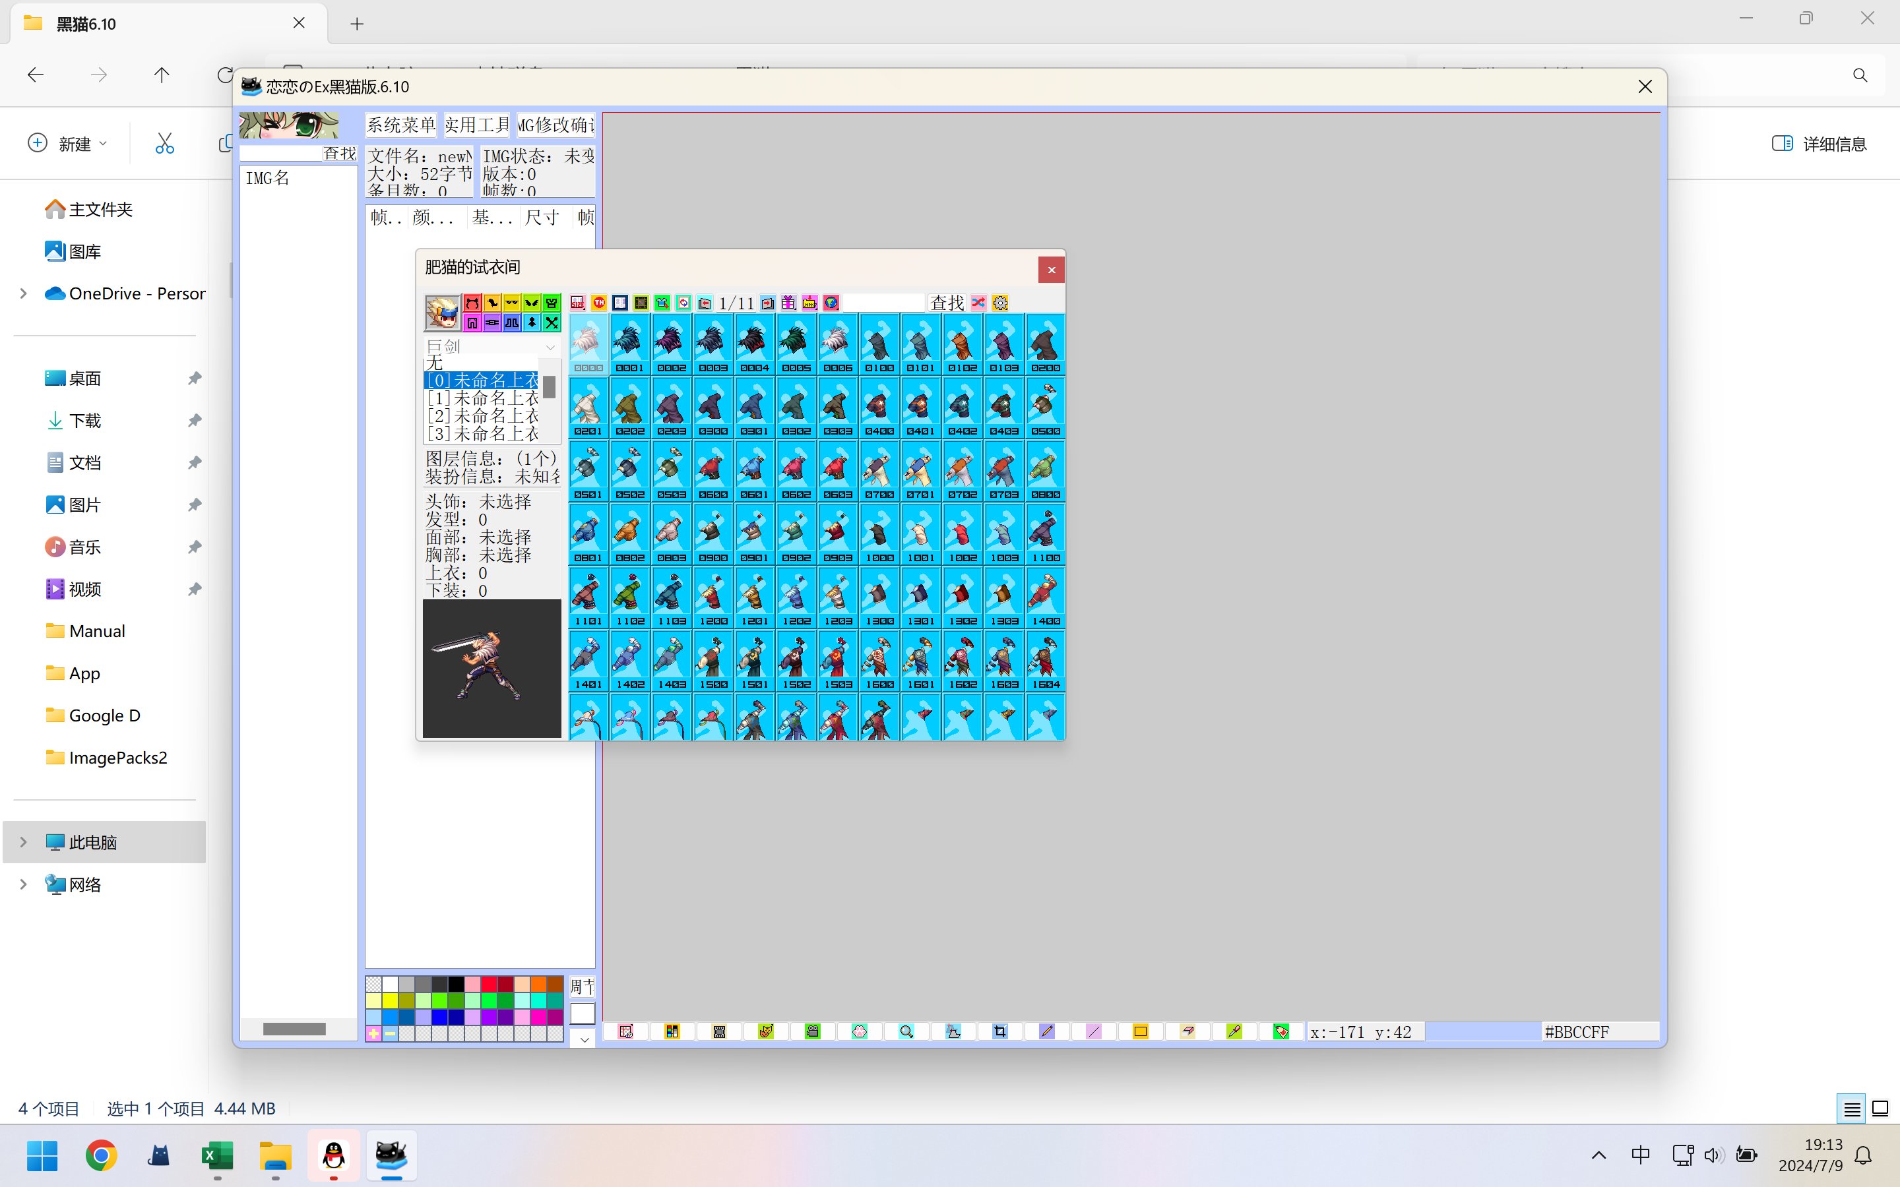Open Excel from taskbar
The image size is (1900, 1187).
(218, 1155)
